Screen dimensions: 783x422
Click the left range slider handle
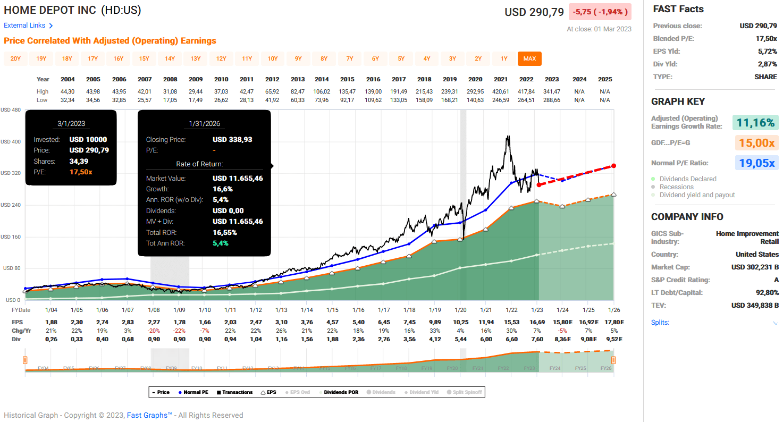point(25,360)
